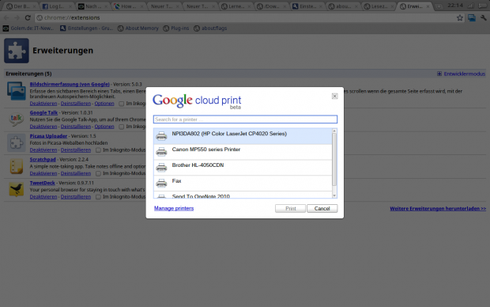Pick the Fax entry
This screenshot has width=490, height=307.
(243, 184)
